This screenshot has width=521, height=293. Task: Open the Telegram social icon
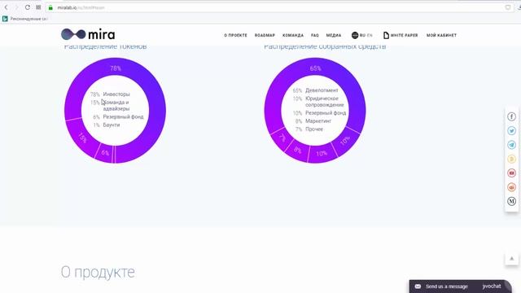coord(512,145)
